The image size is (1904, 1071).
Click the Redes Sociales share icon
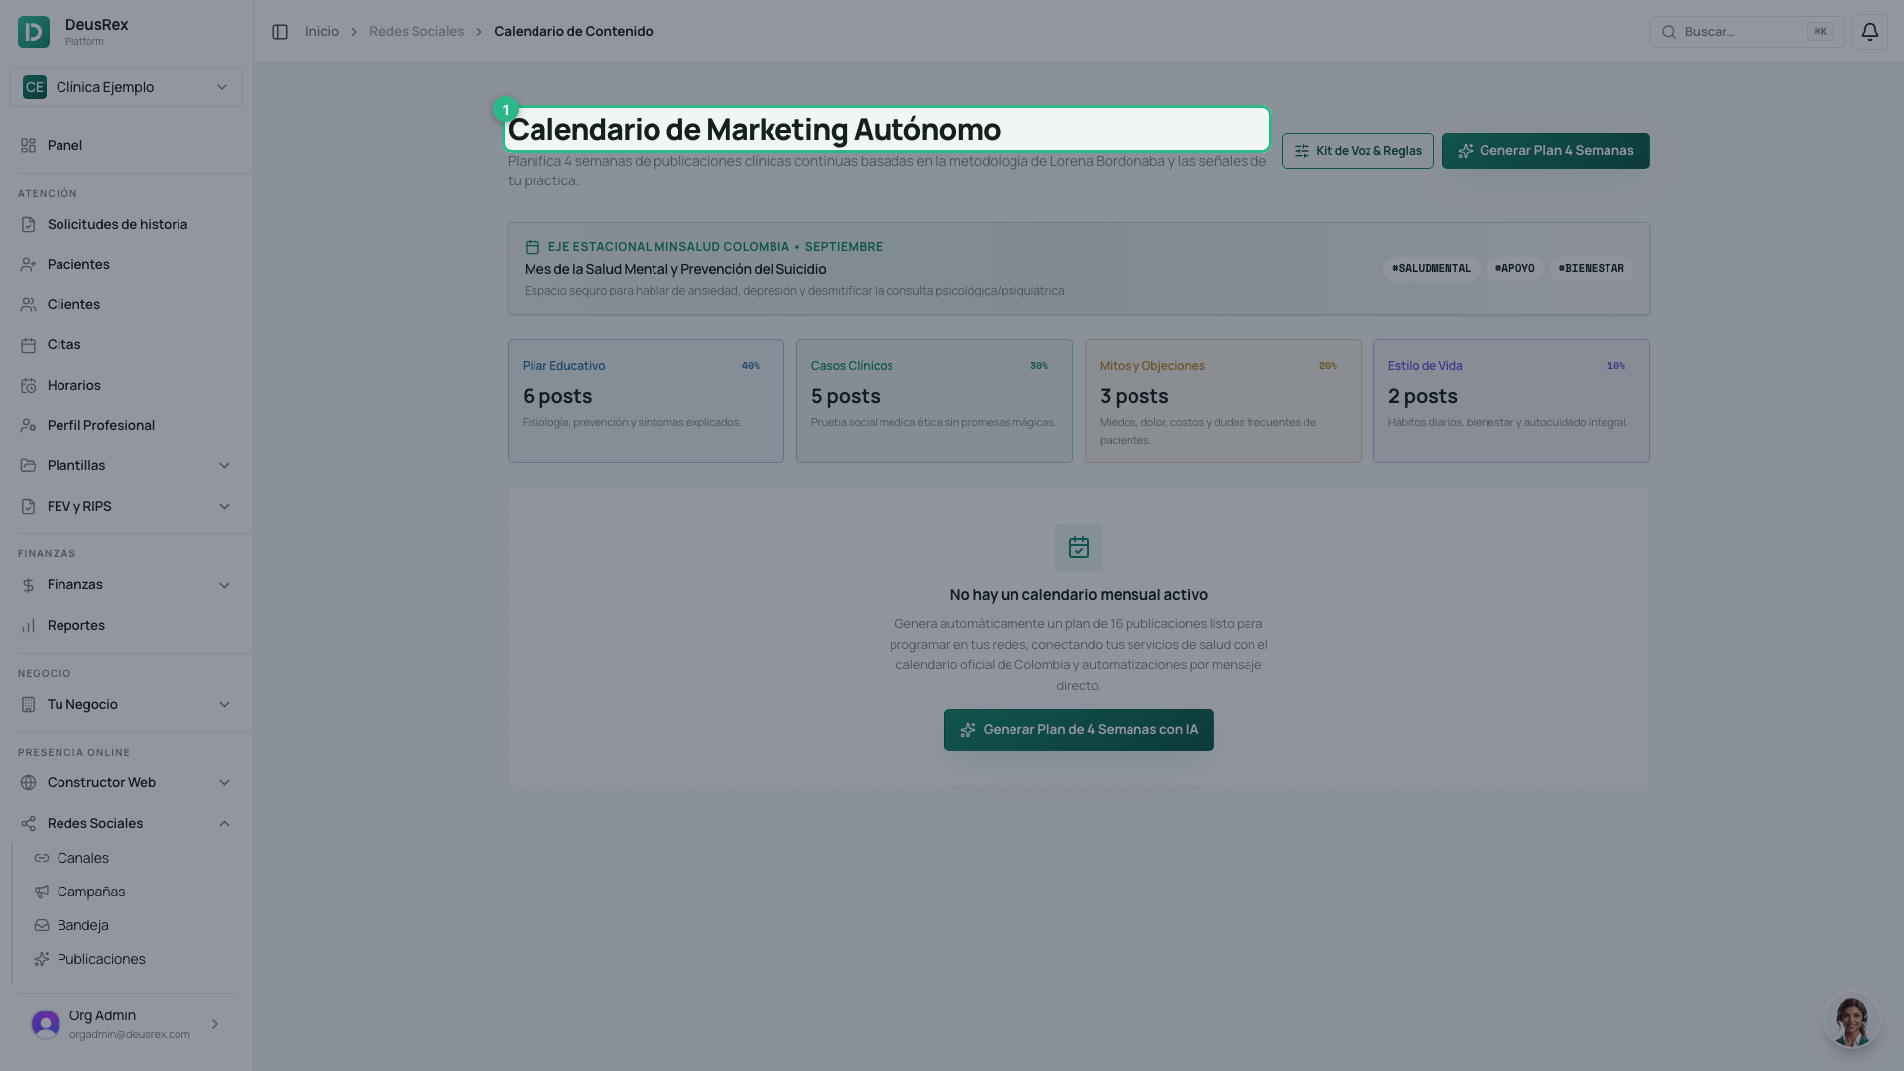click(28, 824)
